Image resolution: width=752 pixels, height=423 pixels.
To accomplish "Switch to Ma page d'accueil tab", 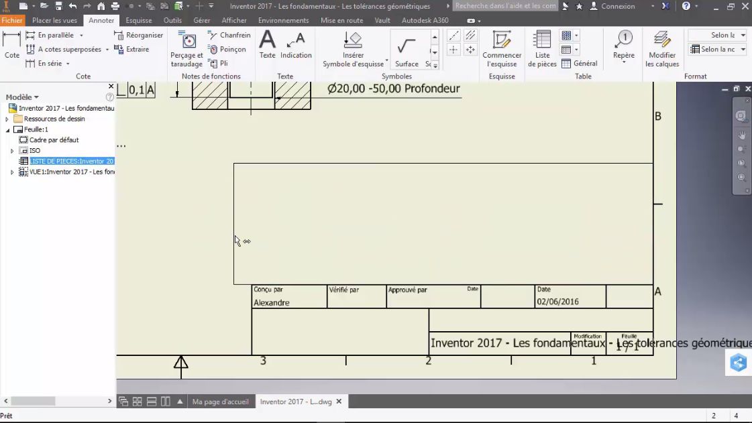I will pos(220,402).
